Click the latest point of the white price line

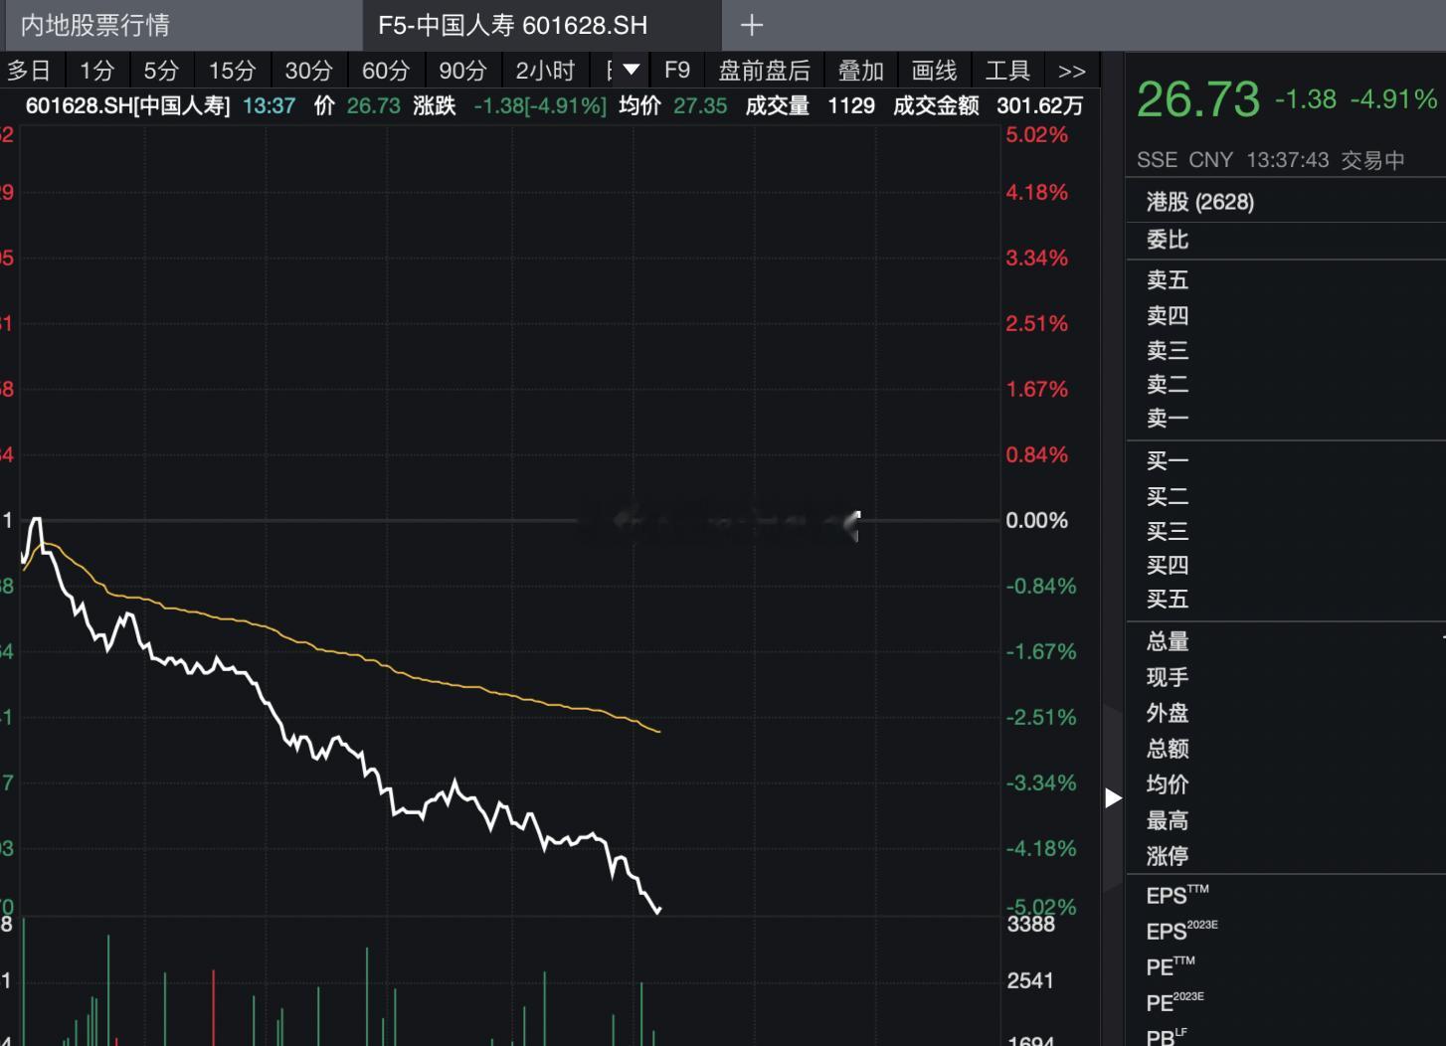[x=659, y=911]
